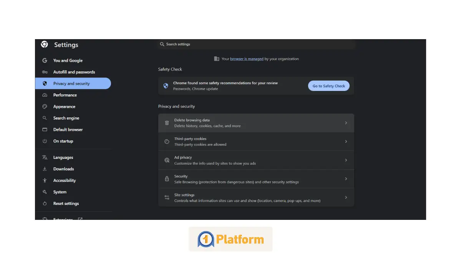The width and height of the screenshot is (461, 259).
Task: Open Third-party cookies using the right arrow
Action: pos(346,142)
